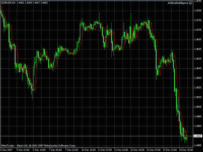
Task: Click time axis label 14 Dec 15:00
Action: point(186,150)
